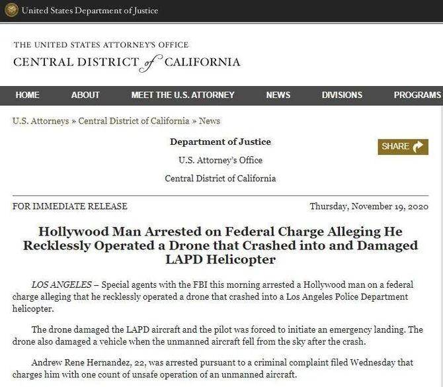Click the Hollywood Man Arrested headline

click(x=220, y=245)
